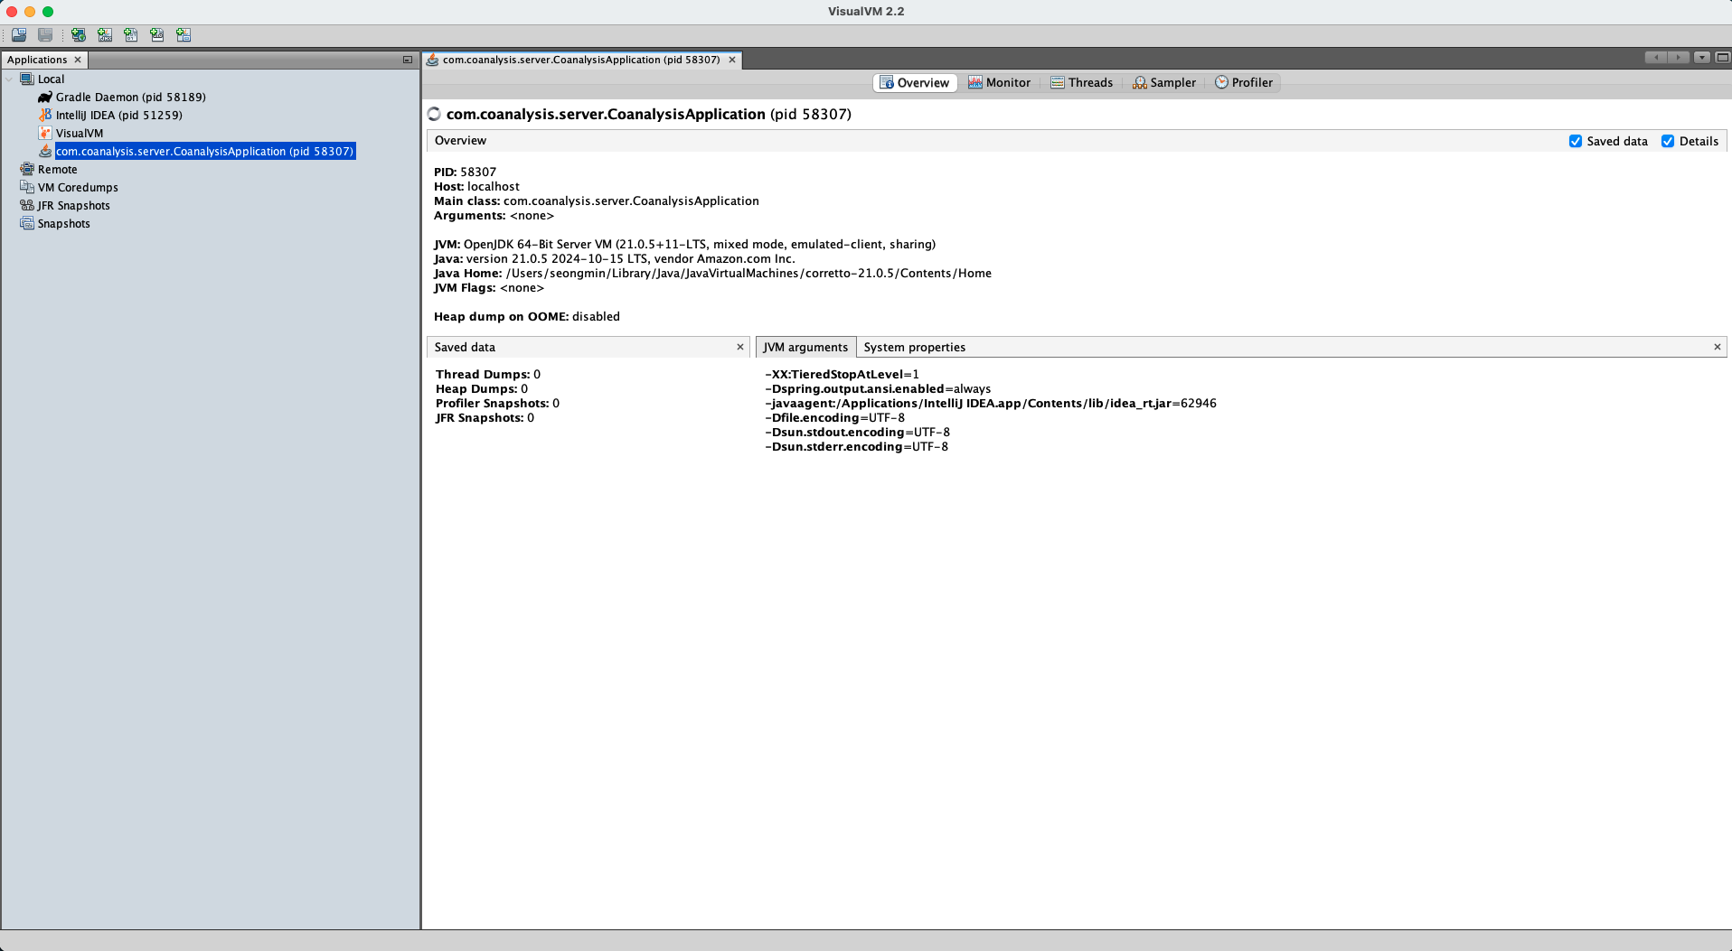This screenshot has width=1732, height=951.
Task: Select the Overview tab
Action: pyautogui.click(x=915, y=83)
